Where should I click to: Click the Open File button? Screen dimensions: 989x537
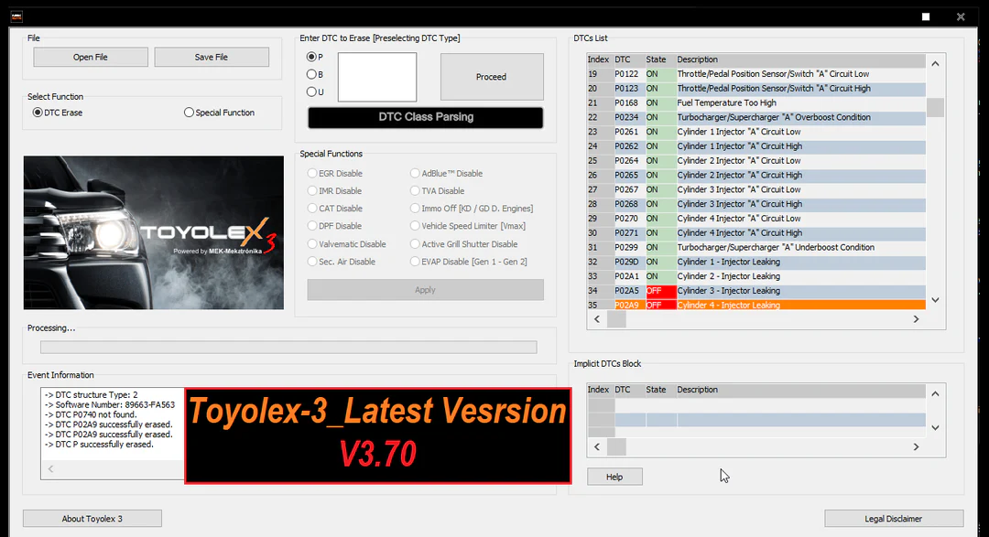91,57
